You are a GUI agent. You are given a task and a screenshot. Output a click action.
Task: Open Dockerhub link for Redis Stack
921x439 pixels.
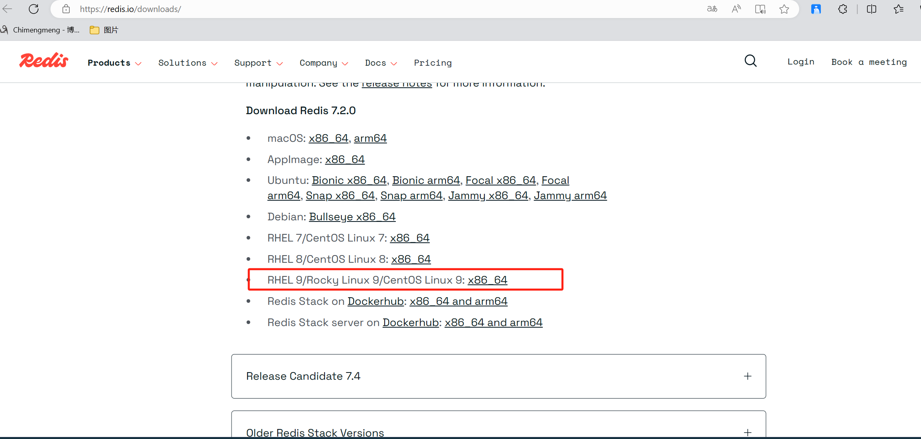(x=375, y=301)
